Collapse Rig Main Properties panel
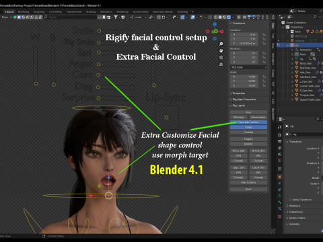The width and height of the screenshot is (323, 242). tap(231, 99)
